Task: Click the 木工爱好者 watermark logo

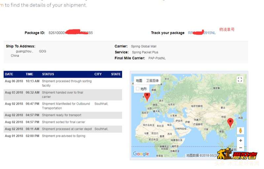Action: click(237, 154)
